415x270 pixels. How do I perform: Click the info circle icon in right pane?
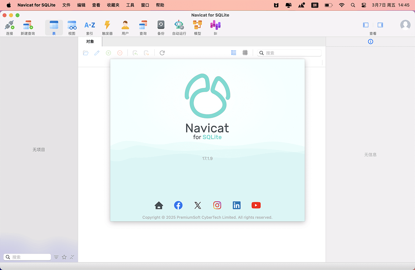pos(370,42)
